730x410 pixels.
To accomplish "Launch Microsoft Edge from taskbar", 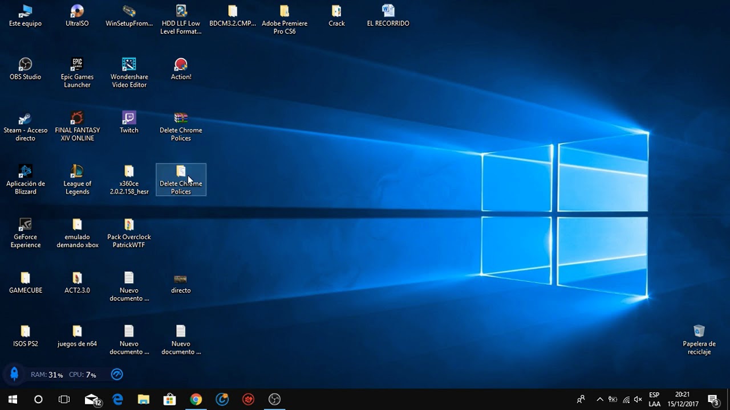I will tap(117, 399).
